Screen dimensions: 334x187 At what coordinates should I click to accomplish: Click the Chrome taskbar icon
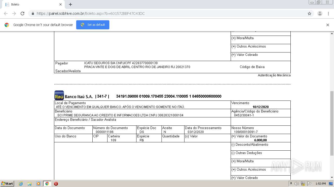[x=47, y=184]
